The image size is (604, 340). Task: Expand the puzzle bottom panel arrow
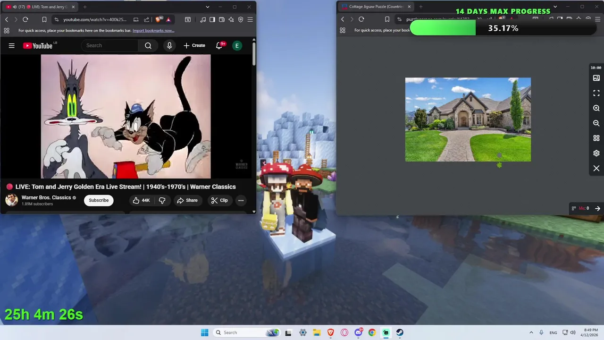[x=597, y=208]
